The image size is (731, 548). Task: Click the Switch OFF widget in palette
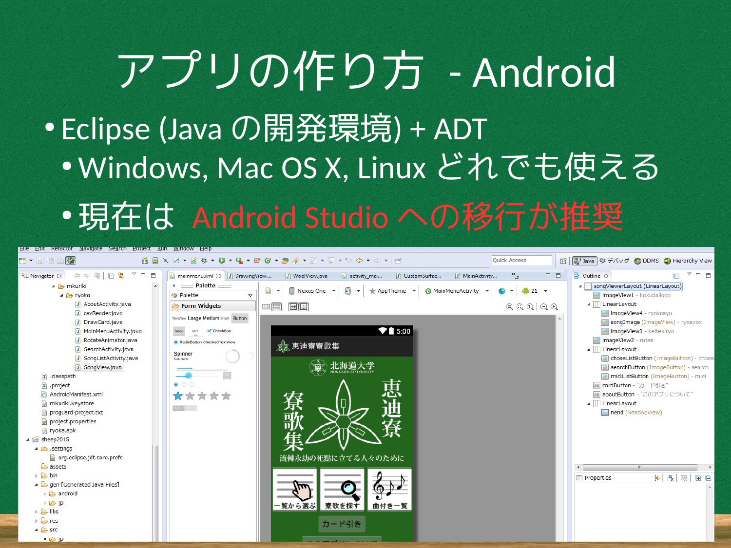coord(184,408)
